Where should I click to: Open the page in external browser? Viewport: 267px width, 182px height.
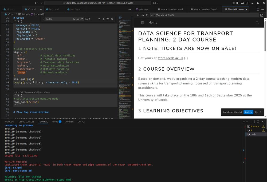(261, 15)
